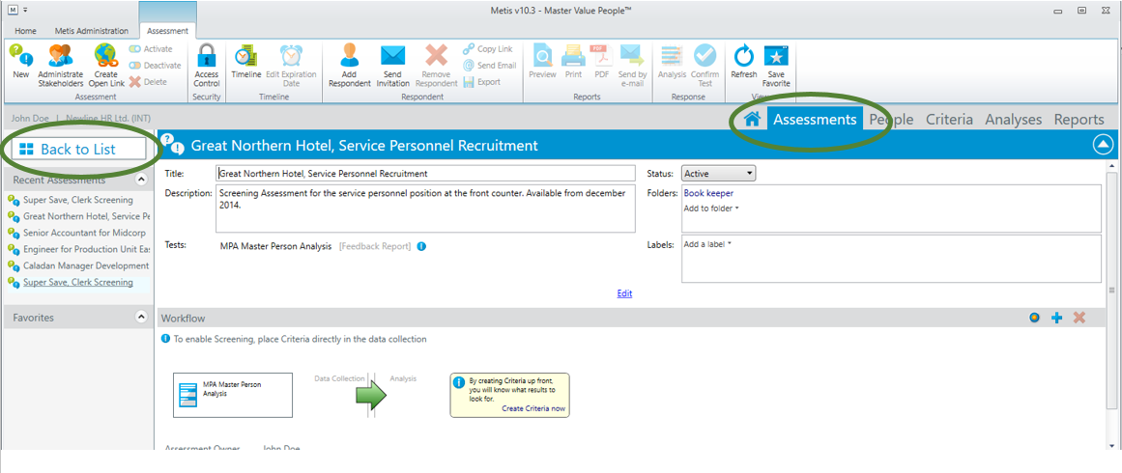Image resolution: width=1122 pixels, height=473 pixels.
Task: Open the Analyses section tab
Action: point(1013,120)
